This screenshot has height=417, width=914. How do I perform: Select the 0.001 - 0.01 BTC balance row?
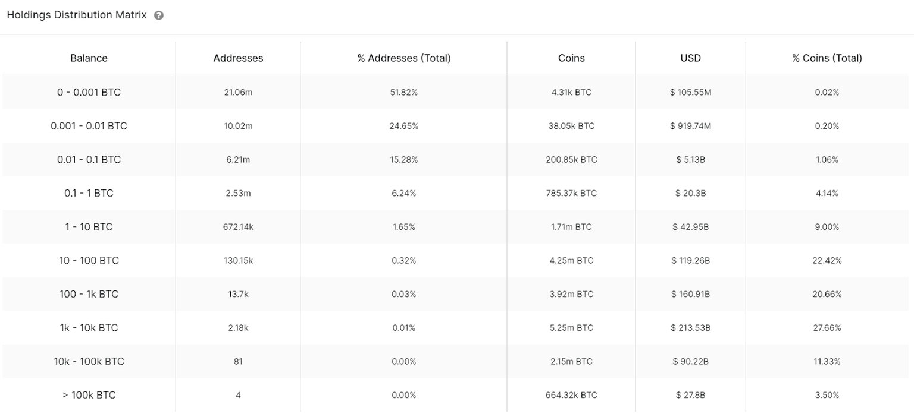(89, 126)
